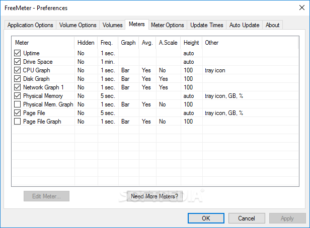
Task: Select the Drive Space row label
Action: coord(38,62)
